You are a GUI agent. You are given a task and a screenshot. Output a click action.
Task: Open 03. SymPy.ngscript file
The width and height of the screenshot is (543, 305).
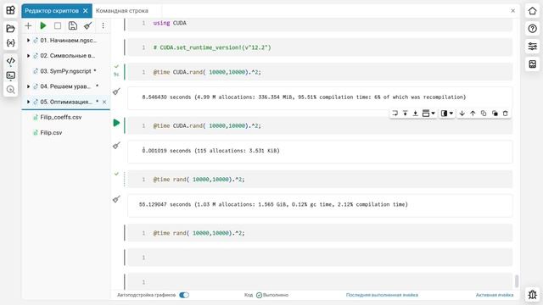[65, 71]
